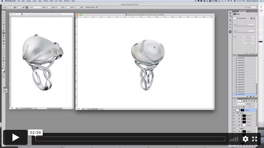Viewport: 264px width, 148px height.
Task: Click the Mask Edge button
Action: [248, 37]
